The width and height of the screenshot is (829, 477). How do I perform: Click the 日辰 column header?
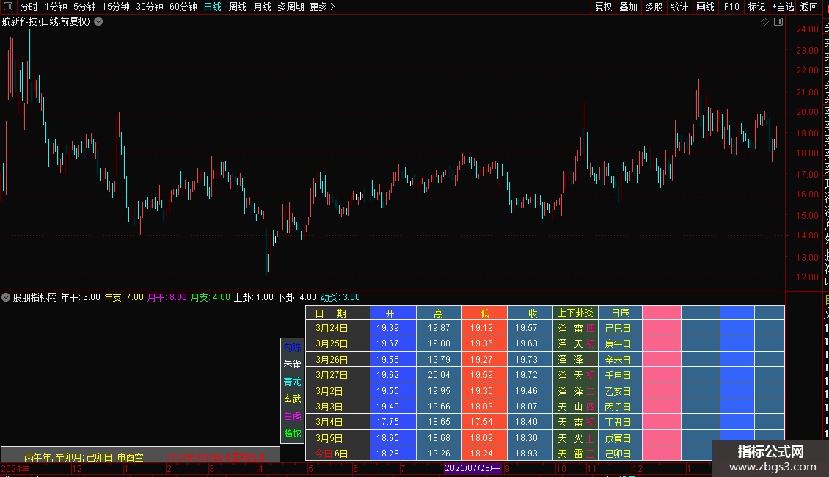(x=620, y=313)
